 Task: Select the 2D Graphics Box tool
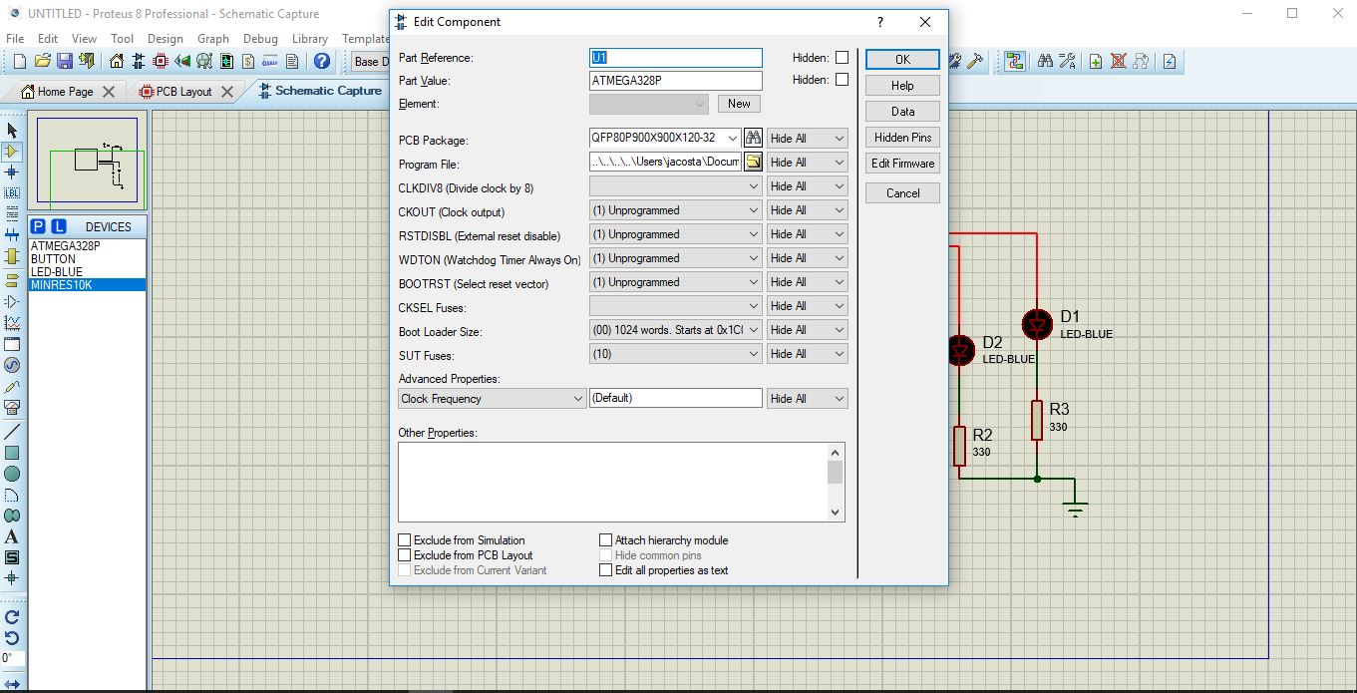click(12, 453)
